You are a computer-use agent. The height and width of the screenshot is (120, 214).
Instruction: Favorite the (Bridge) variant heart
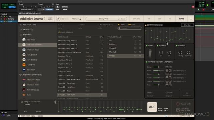point(140,44)
